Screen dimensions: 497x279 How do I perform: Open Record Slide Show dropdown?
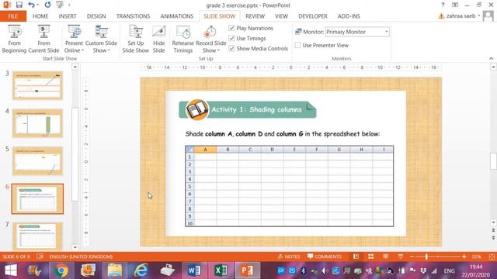210,39
